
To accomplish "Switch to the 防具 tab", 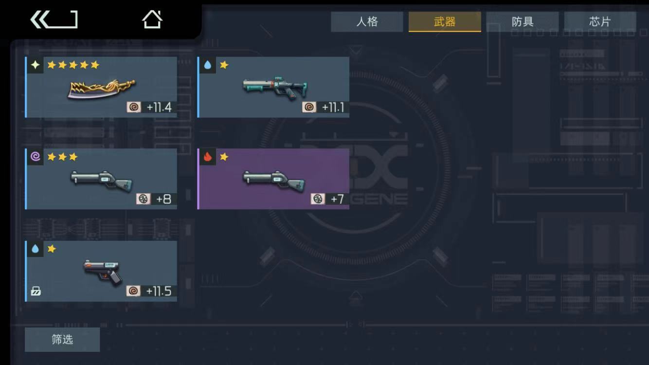I will pyautogui.click(x=523, y=22).
